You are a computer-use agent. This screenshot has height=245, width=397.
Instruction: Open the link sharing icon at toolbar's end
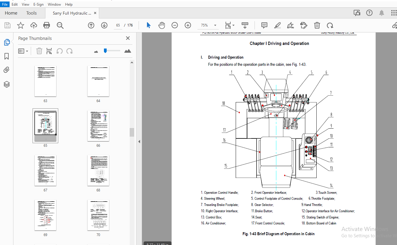coord(394,25)
